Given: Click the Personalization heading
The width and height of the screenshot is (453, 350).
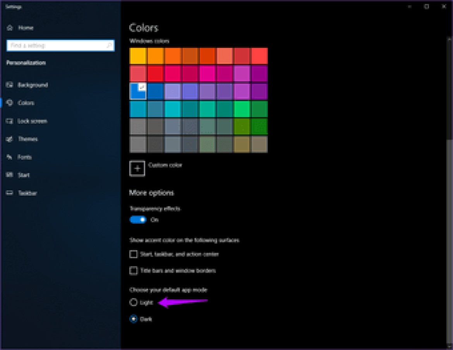Looking at the screenshot, I should (26, 63).
